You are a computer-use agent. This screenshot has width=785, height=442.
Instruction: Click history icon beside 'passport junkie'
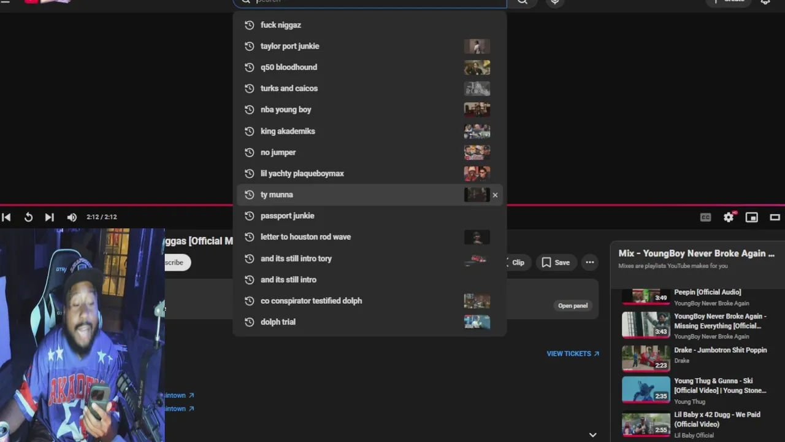tap(249, 215)
